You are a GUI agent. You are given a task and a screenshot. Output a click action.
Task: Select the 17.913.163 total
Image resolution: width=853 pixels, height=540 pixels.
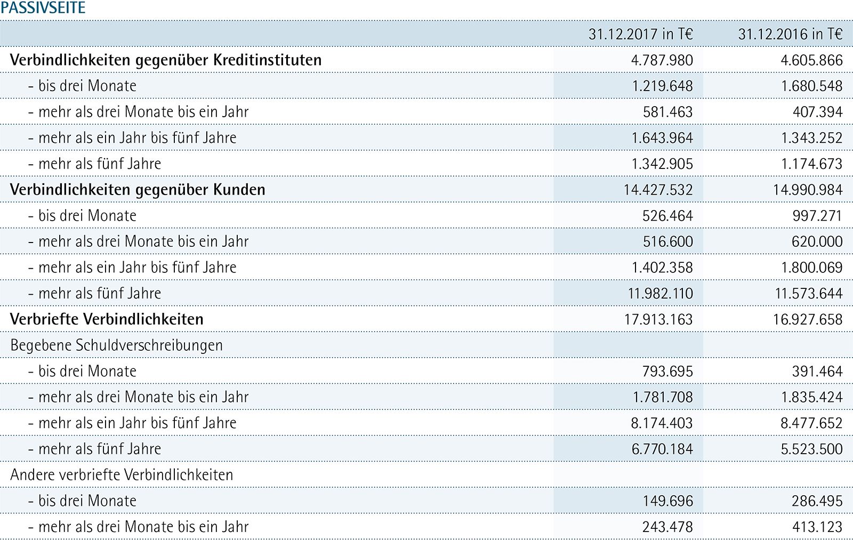click(x=658, y=319)
